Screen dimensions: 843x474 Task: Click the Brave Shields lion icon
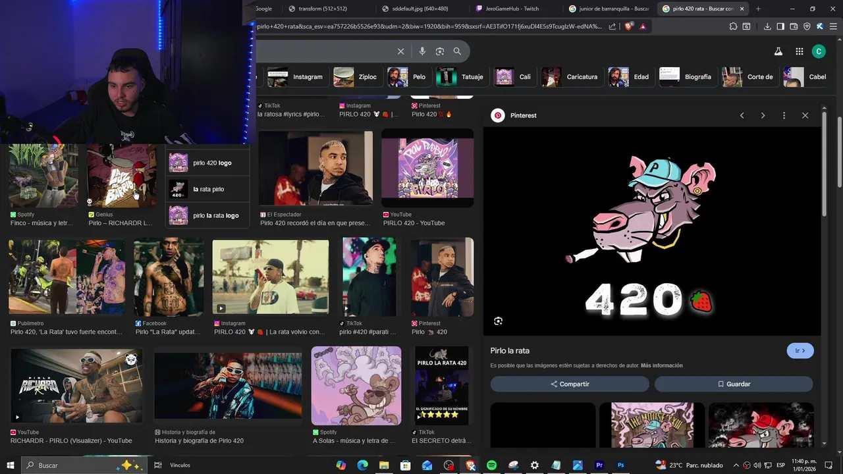pyautogui.click(x=628, y=26)
